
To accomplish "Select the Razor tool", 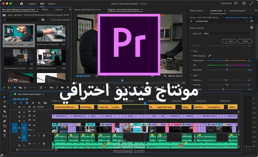I will click(x=5, y=111).
